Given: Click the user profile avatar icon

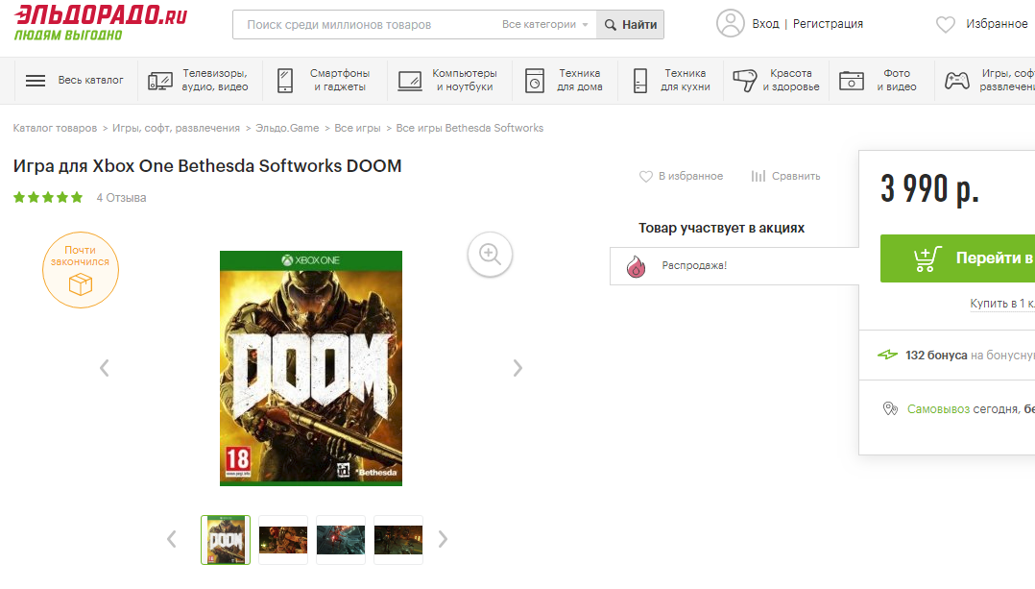Looking at the screenshot, I should [x=730, y=23].
